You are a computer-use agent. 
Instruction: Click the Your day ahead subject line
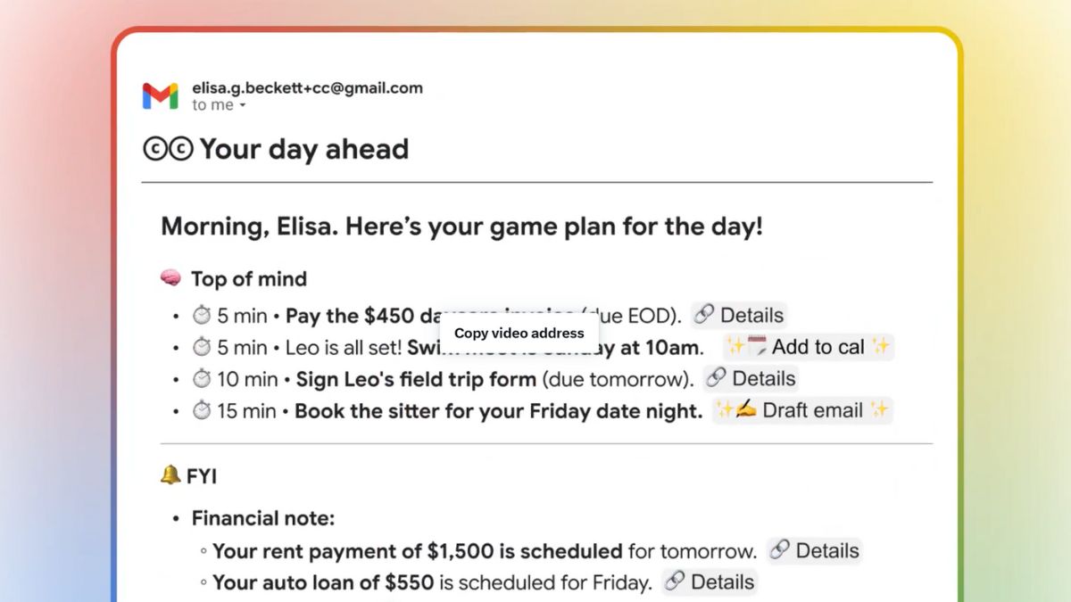(303, 149)
